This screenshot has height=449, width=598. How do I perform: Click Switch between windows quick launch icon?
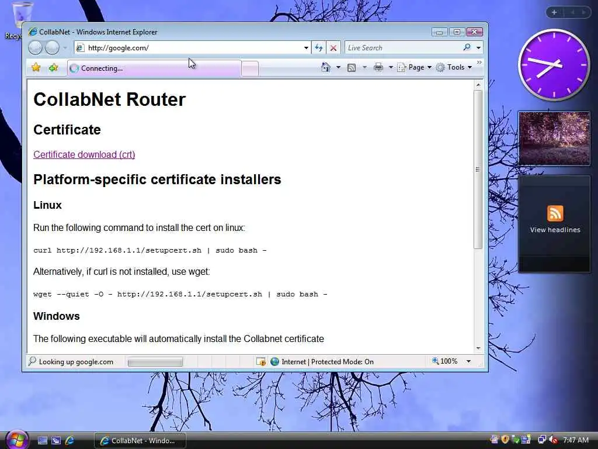(56, 440)
